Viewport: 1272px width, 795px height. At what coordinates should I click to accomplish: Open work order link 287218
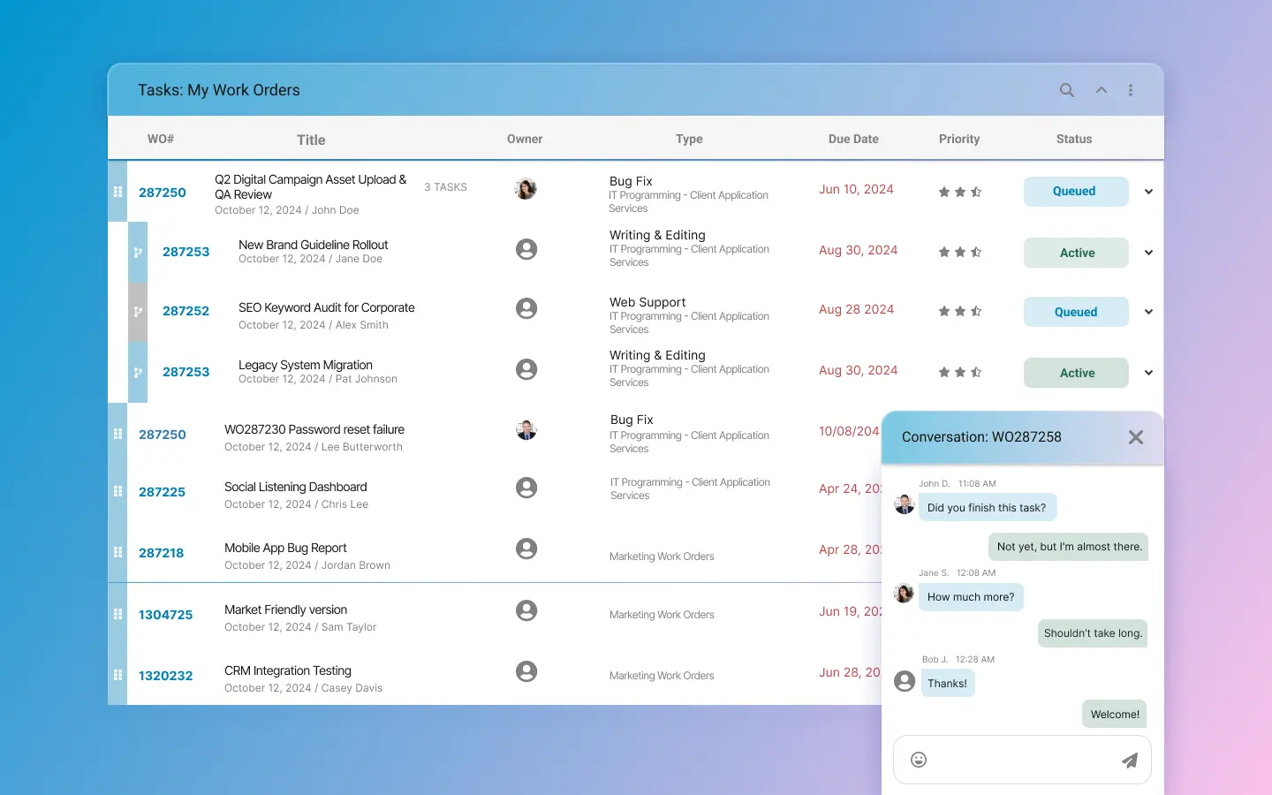161,553
